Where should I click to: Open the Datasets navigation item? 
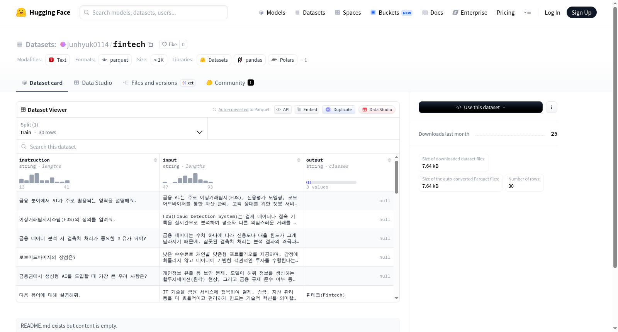pyautogui.click(x=310, y=12)
